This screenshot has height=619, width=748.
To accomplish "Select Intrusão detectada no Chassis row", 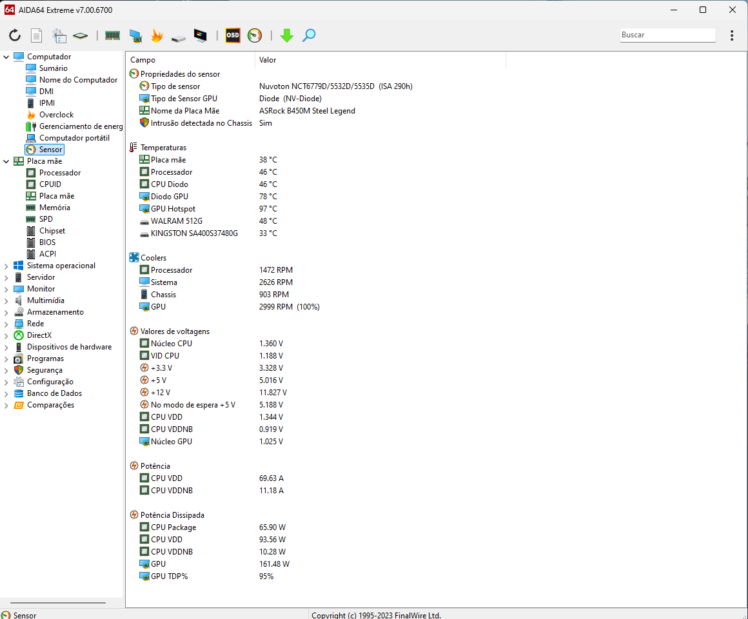I will click(x=205, y=123).
